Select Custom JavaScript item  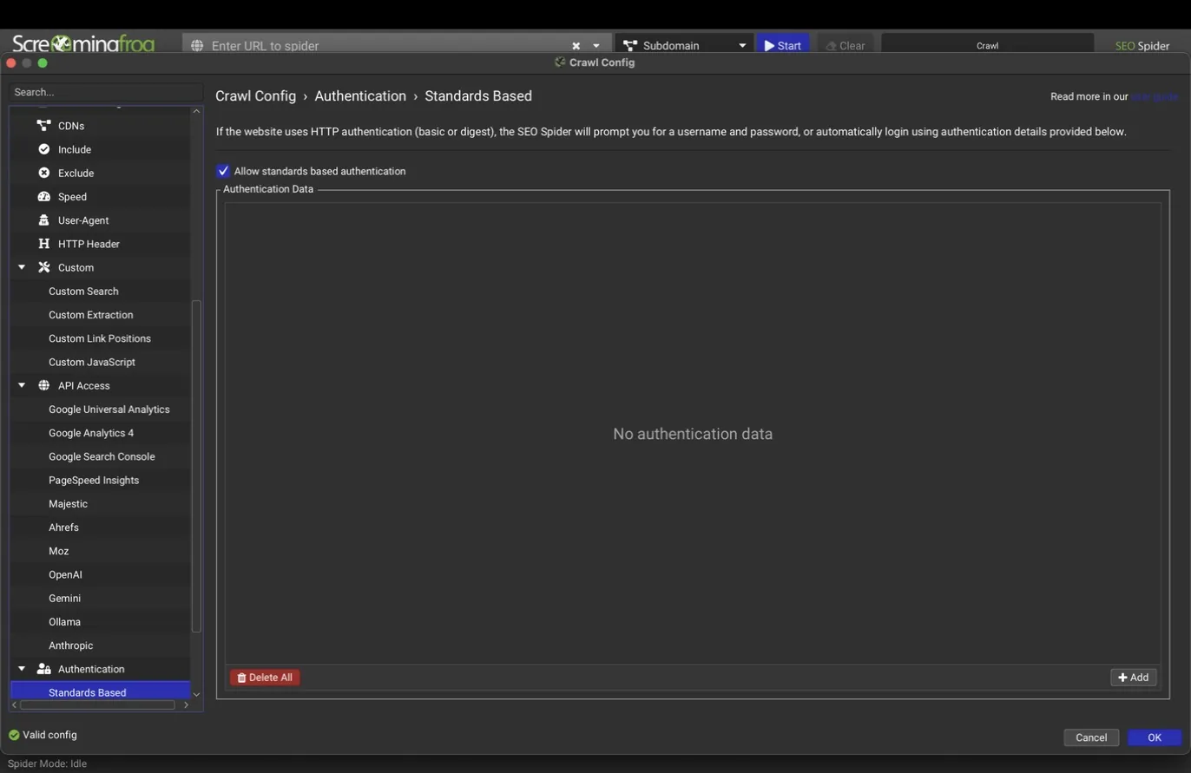[92, 362]
